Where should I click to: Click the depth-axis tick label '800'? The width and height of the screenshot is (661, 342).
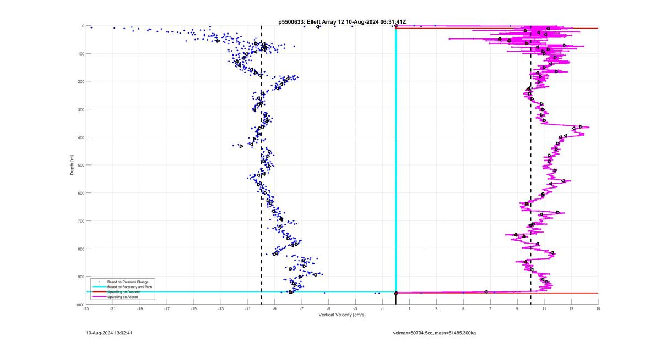pos(80,249)
